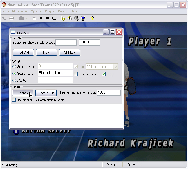
Task: Reset emulation with the circular arrows icon
Action: [54, 18]
